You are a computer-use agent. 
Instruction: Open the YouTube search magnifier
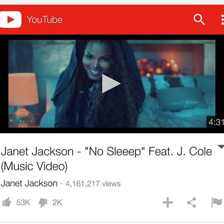click(x=199, y=20)
